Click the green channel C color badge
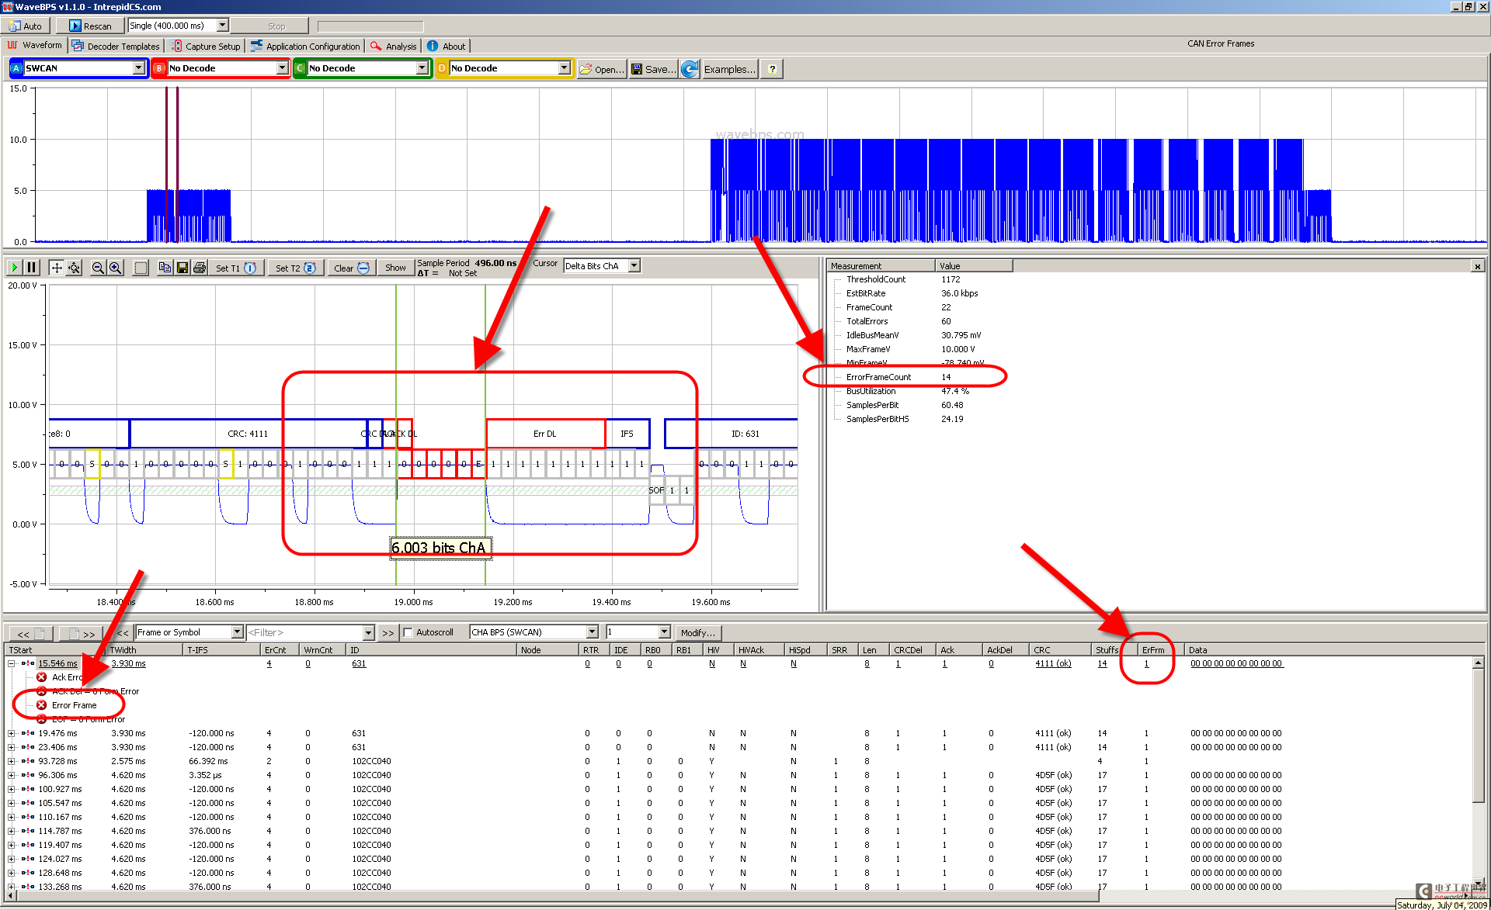Viewport: 1491px width, 910px height. pos(300,68)
